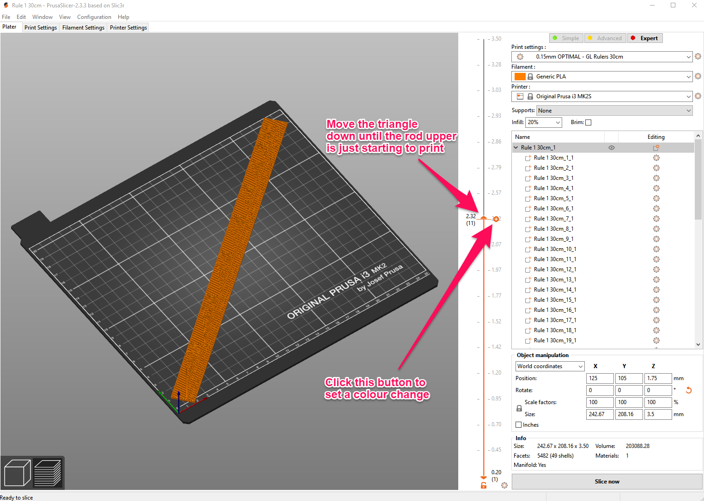
Task: Open the File menu
Action: (x=6, y=17)
